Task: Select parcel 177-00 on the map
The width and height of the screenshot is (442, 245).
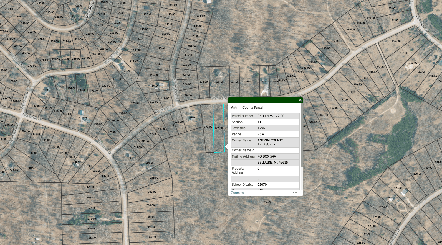Action: coord(234,82)
